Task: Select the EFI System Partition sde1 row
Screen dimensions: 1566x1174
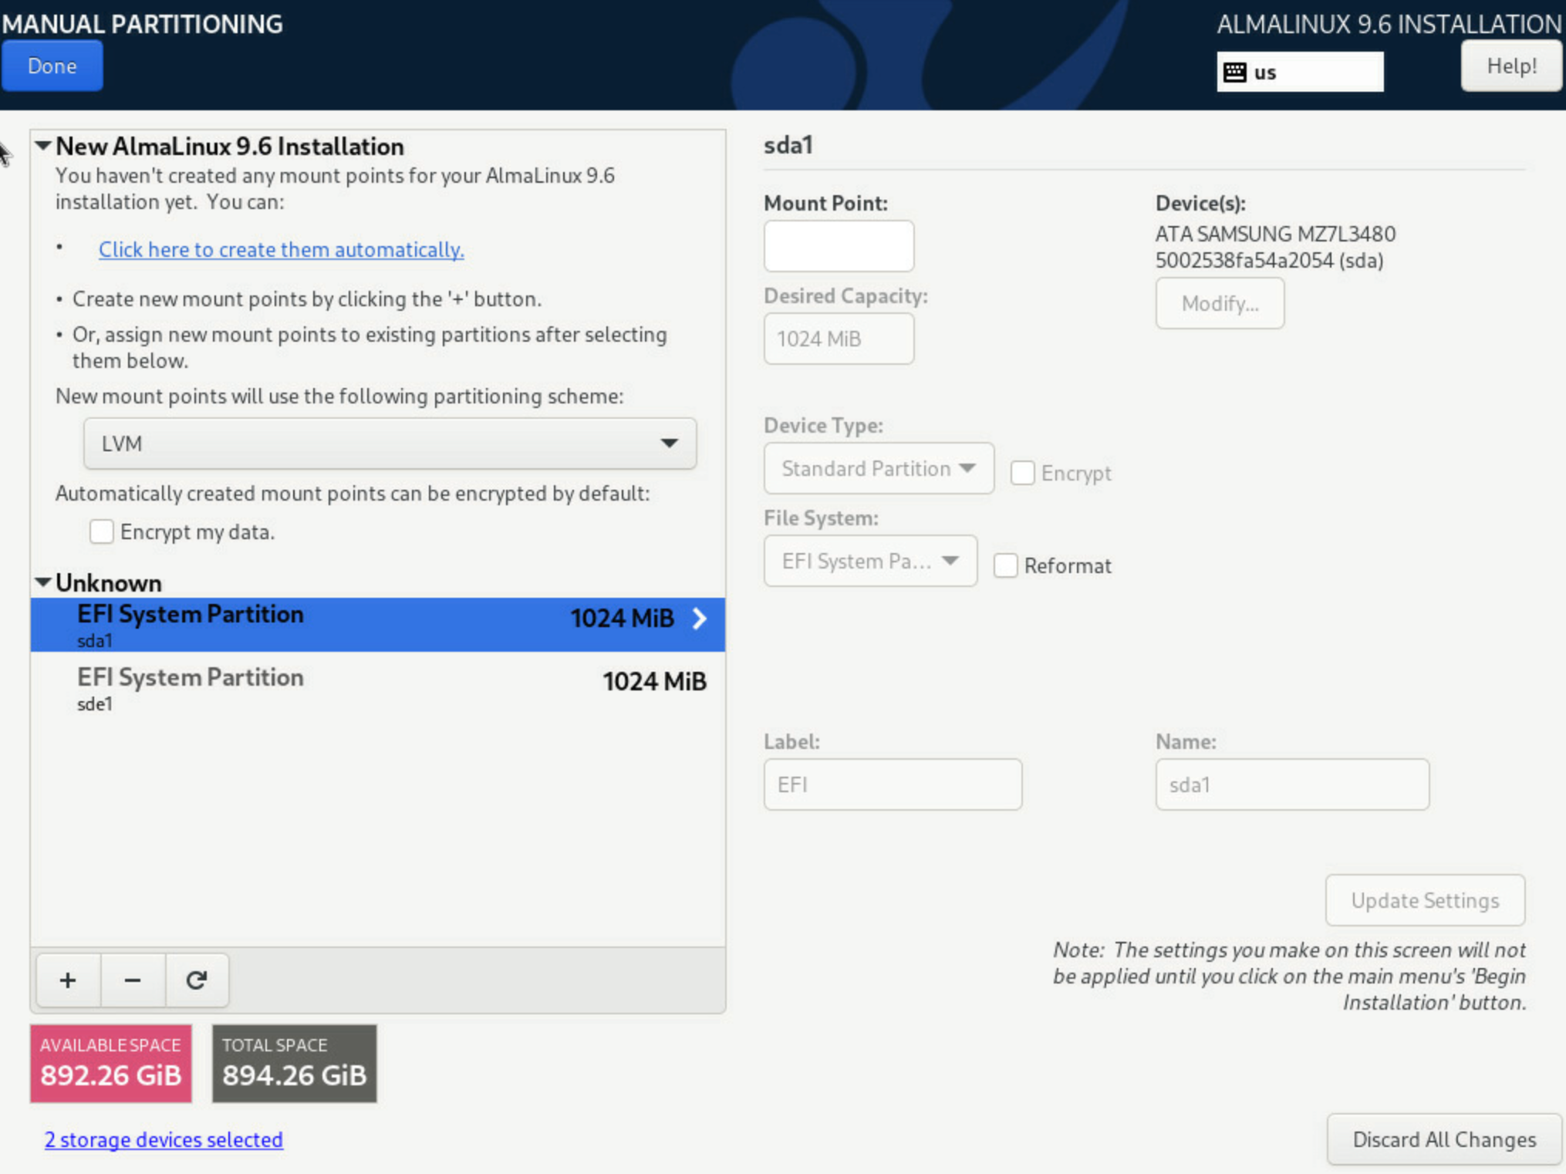Action: (x=378, y=688)
